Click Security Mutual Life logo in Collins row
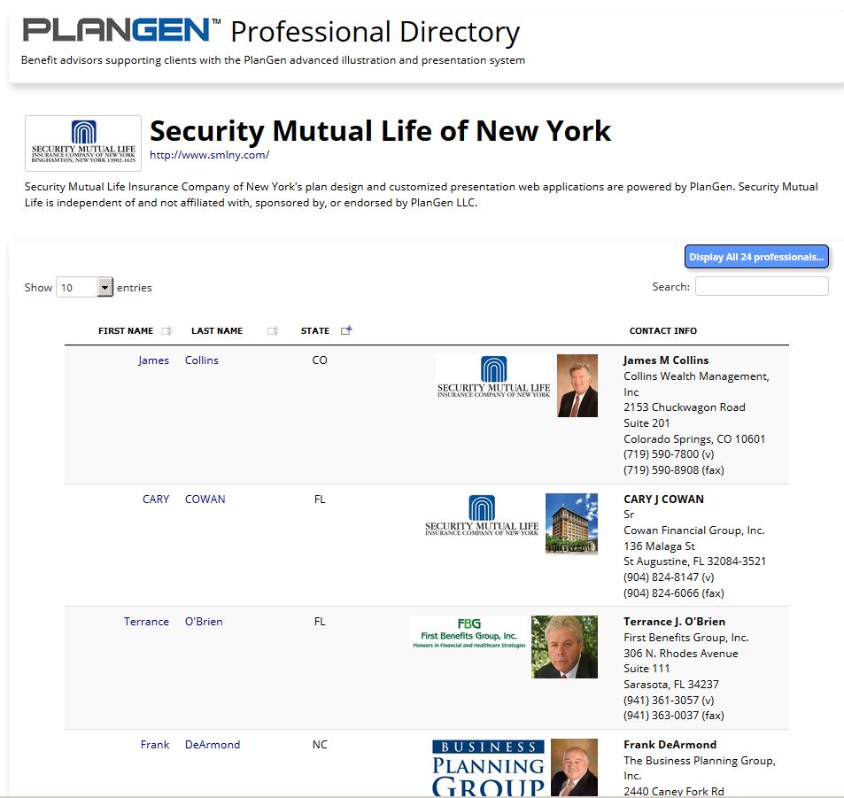This screenshot has width=844, height=798. coord(493,377)
